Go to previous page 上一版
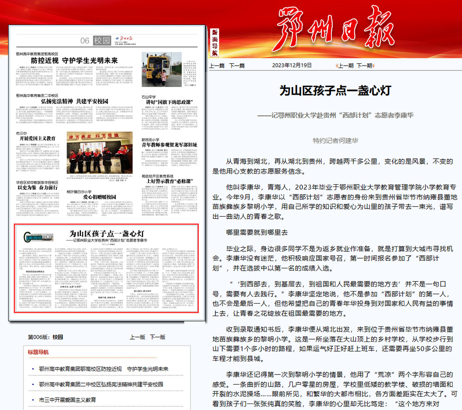The width and height of the screenshot is (462, 410). 137,337
